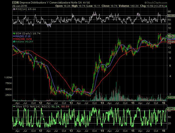
Task: Click the date 29-Jan-2016
Action: click(19, 6)
